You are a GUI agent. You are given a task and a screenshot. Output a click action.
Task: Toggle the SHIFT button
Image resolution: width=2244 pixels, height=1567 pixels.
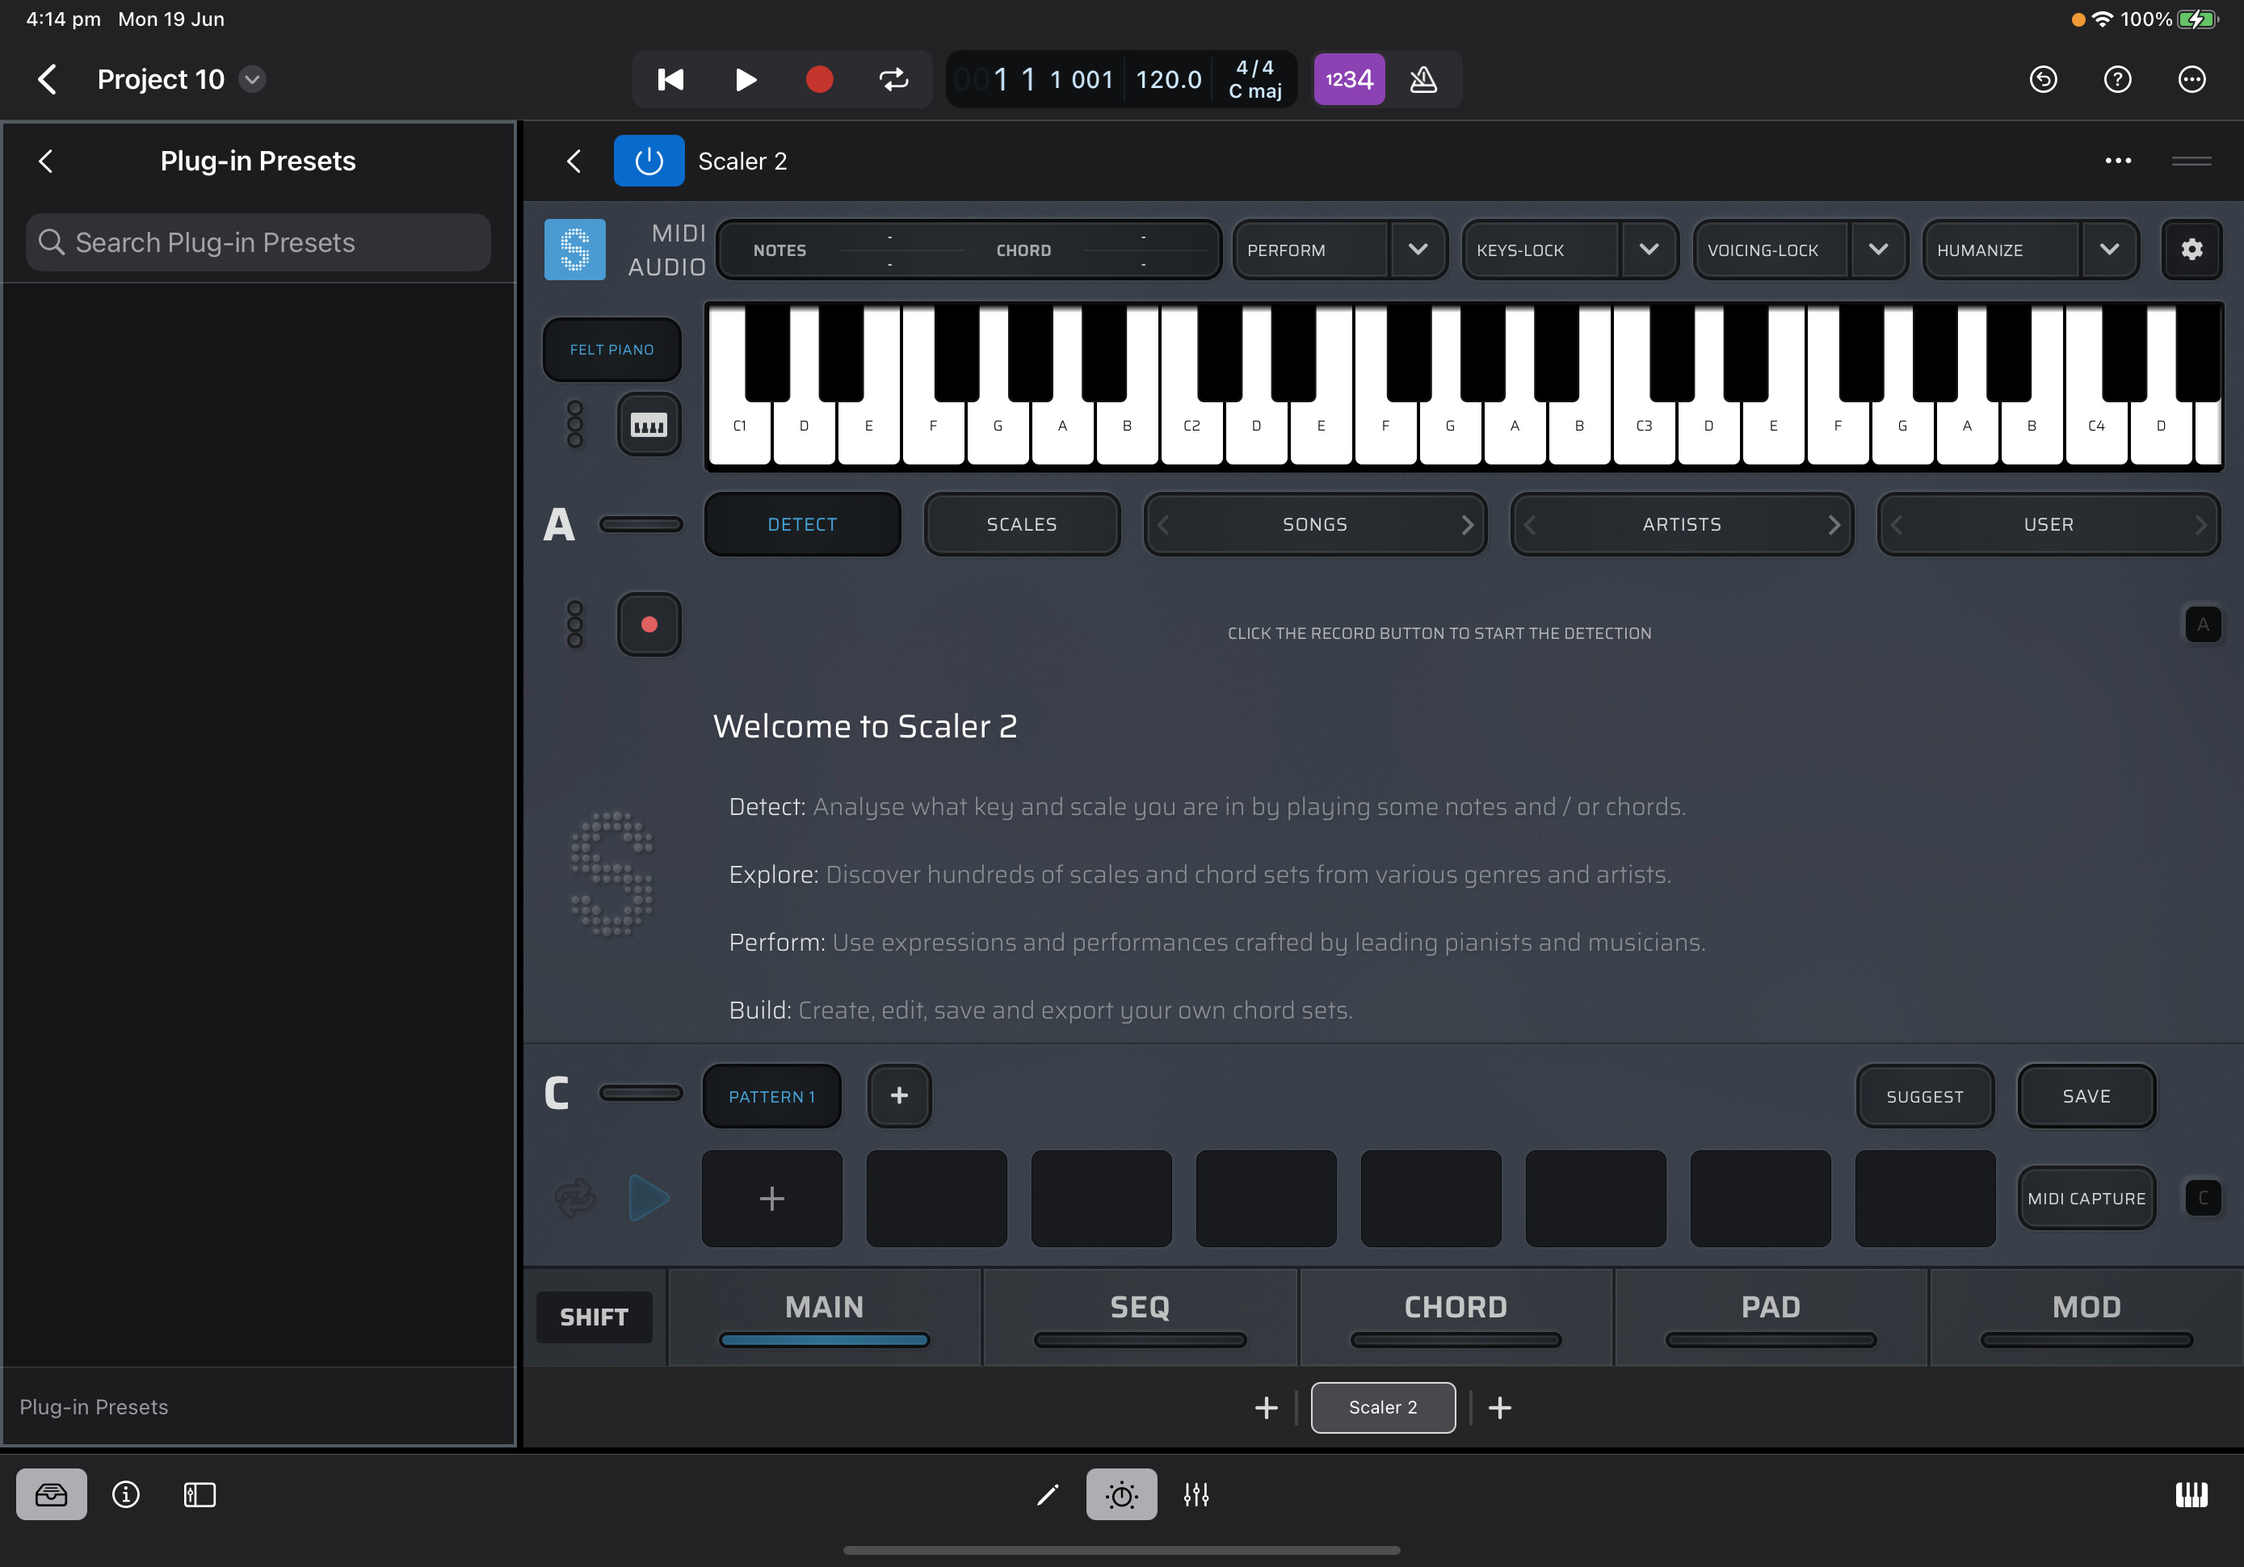pyautogui.click(x=595, y=1317)
